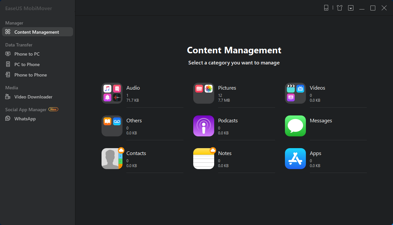The height and width of the screenshot is (225, 393).
Task: Open the Audio category icon
Action: point(112,93)
